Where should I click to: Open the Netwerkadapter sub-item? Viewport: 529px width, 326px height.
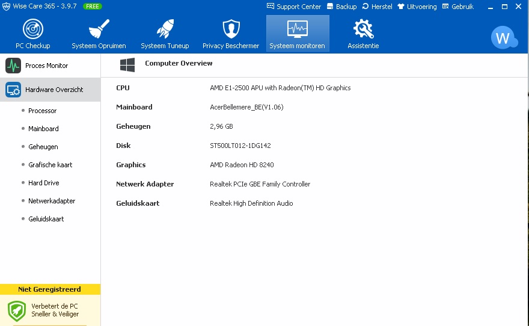pos(52,201)
